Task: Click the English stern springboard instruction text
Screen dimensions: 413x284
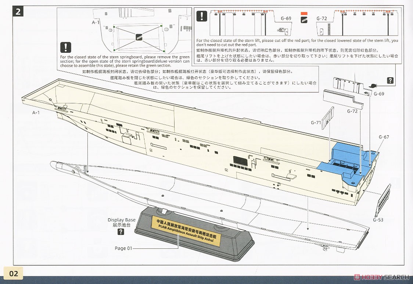Action: (x=125, y=61)
